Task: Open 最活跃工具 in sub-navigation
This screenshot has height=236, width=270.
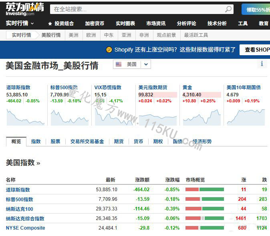Action: (196, 35)
